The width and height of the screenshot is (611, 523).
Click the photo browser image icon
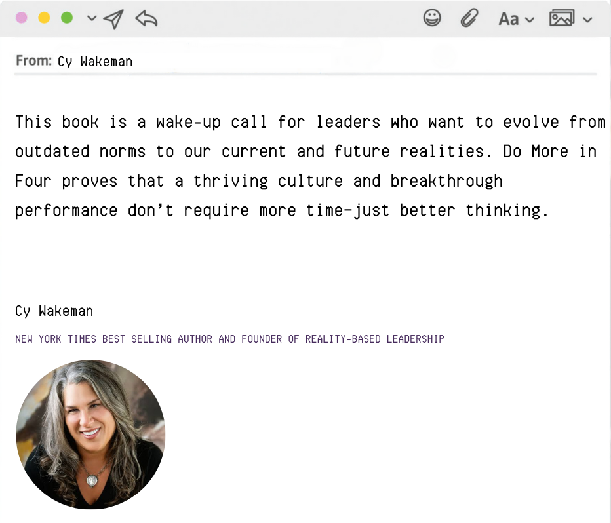point(562,18)
